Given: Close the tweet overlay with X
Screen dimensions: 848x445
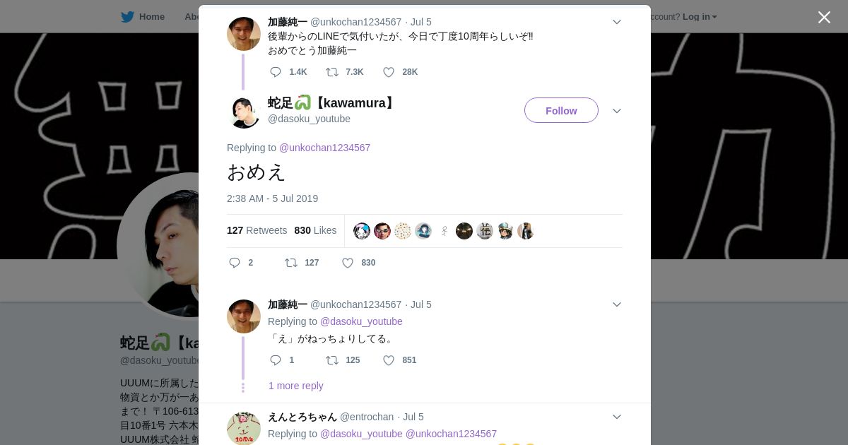Looking at the screenshot, I should pos(824,17).
